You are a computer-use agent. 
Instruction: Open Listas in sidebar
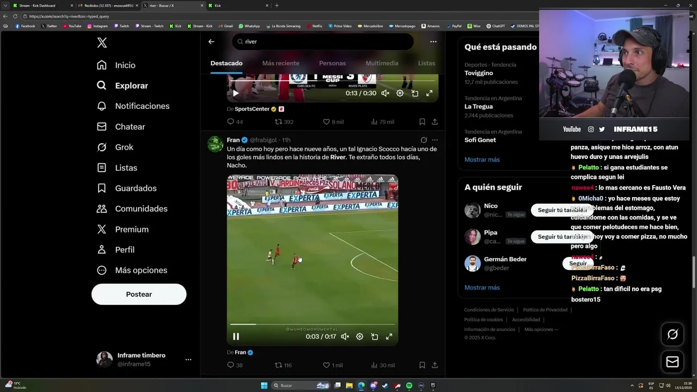117,168
